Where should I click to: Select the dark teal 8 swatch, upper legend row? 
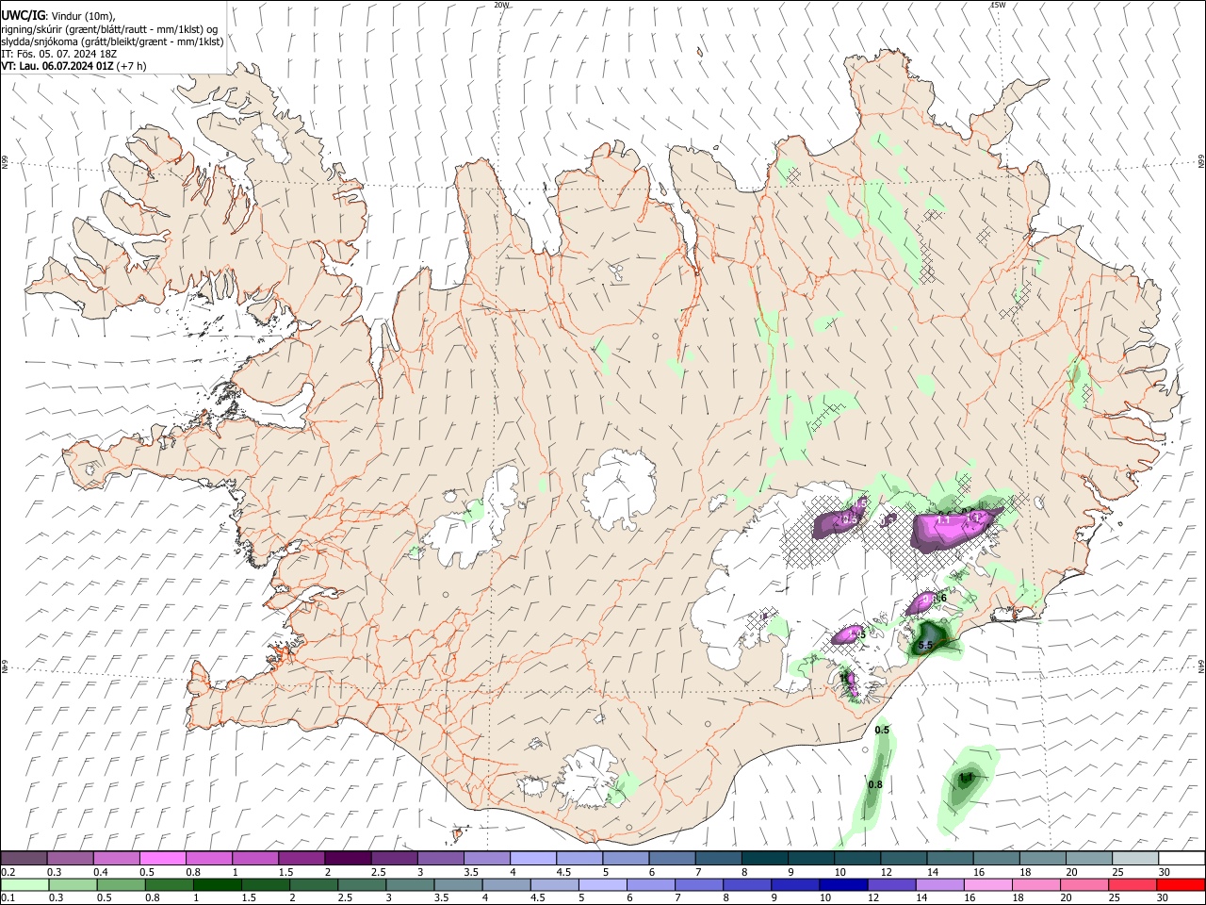point(764,859)
